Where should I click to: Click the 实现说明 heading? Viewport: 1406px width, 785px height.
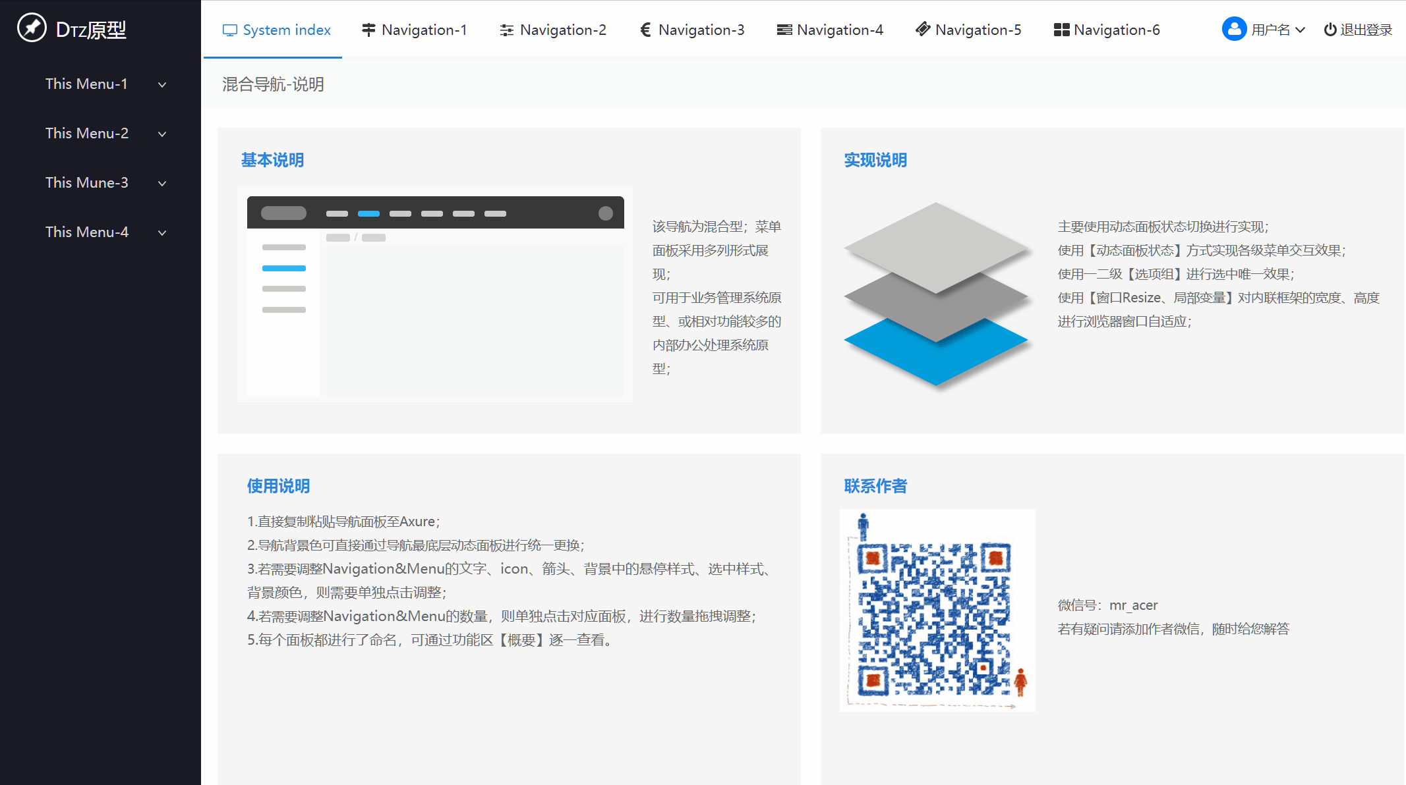pyautogui.click(x=875, y=160)
